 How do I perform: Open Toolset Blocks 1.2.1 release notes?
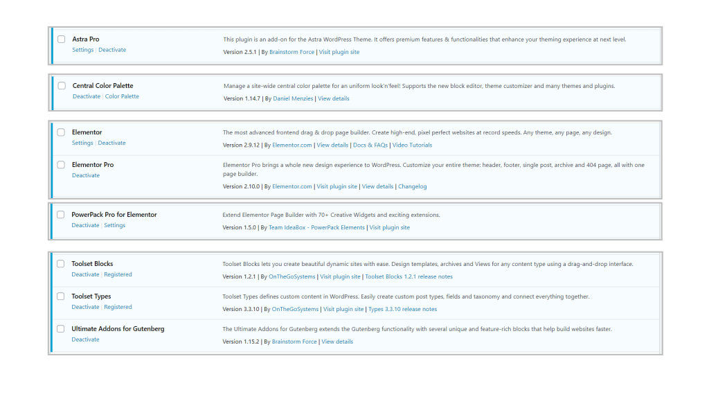click(409, 277)
